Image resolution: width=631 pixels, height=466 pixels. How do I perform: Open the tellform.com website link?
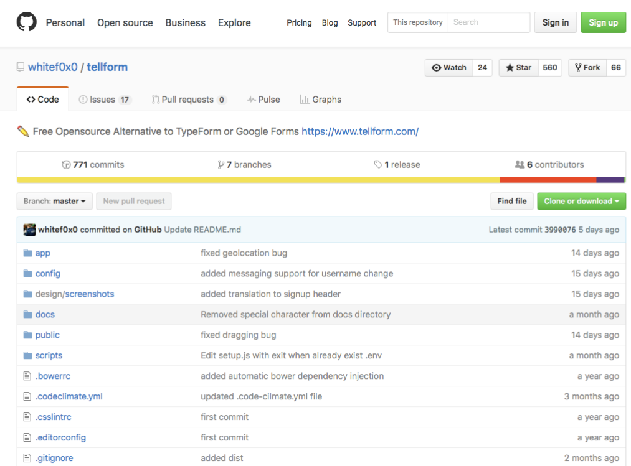[x=360, y=131]
